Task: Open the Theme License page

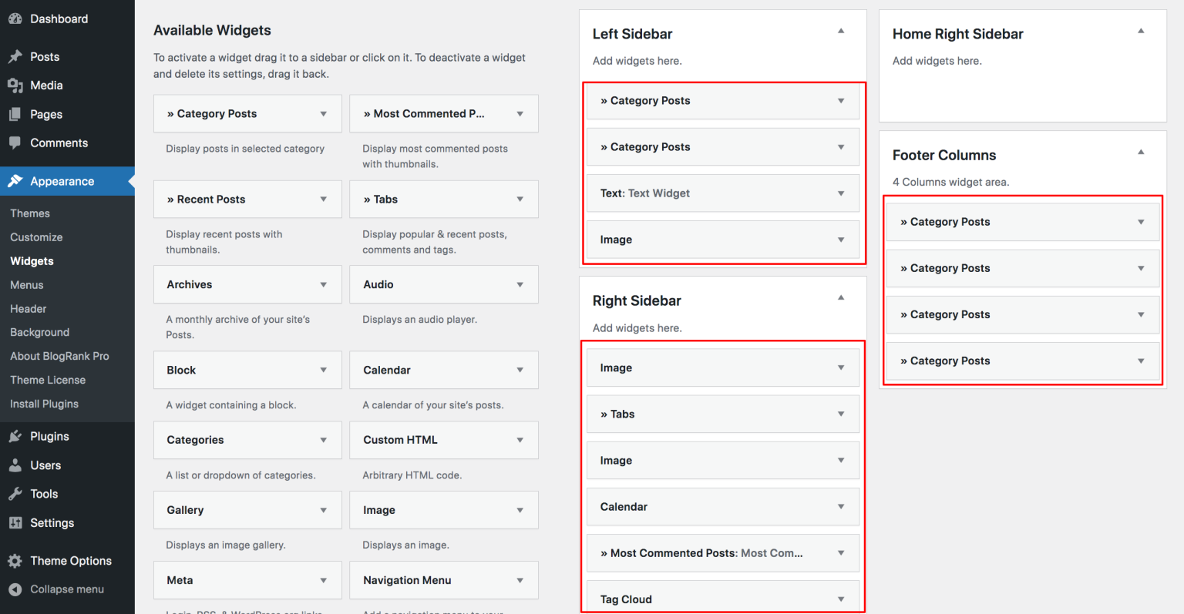Action: (x=48, y=381)
